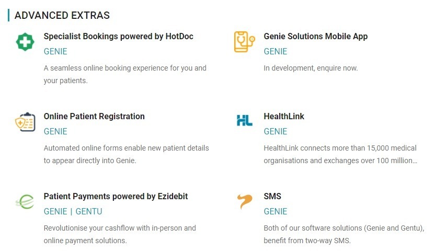This screenshot has width=434, height=251.
Task: Click GENIE tag under Specialist Bookings
Action: [55, 51]
